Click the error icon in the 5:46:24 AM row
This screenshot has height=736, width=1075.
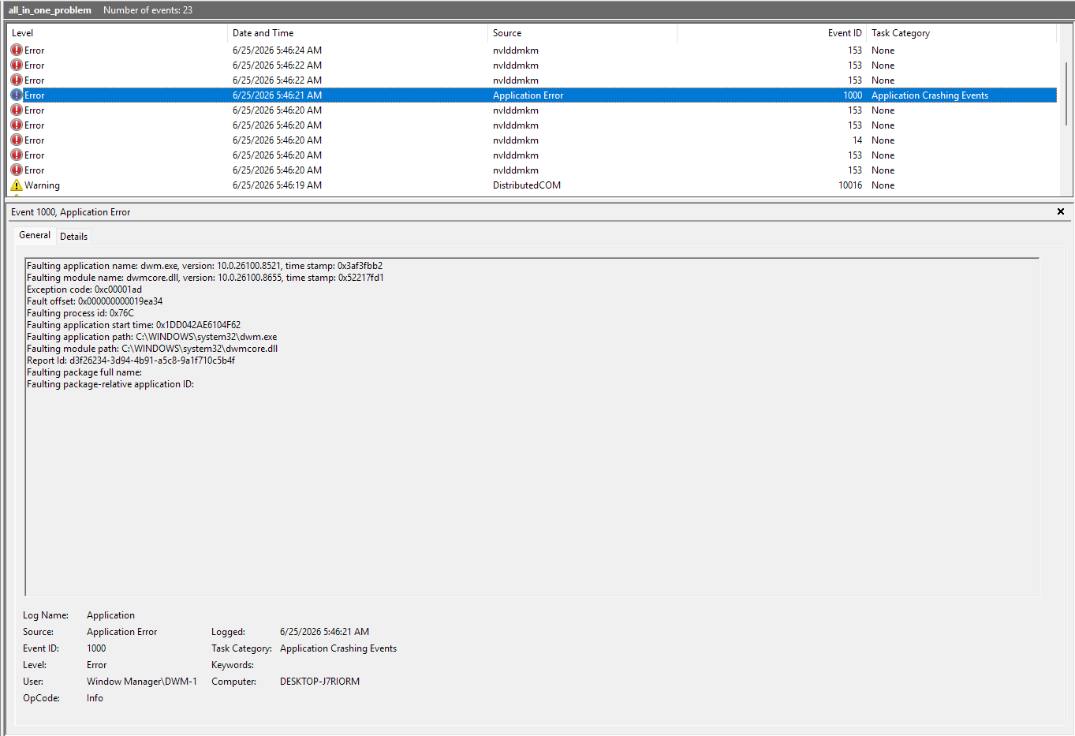point(17,50)
